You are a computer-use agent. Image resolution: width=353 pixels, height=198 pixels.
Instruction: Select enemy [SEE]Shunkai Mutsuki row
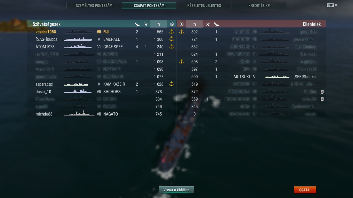click(x=251, y=77)
